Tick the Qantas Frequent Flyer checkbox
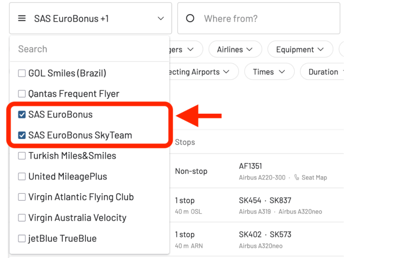 22,94
